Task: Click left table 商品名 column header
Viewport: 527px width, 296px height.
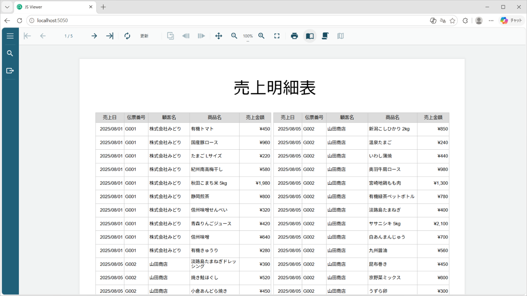Action: [x=214, y=117]
